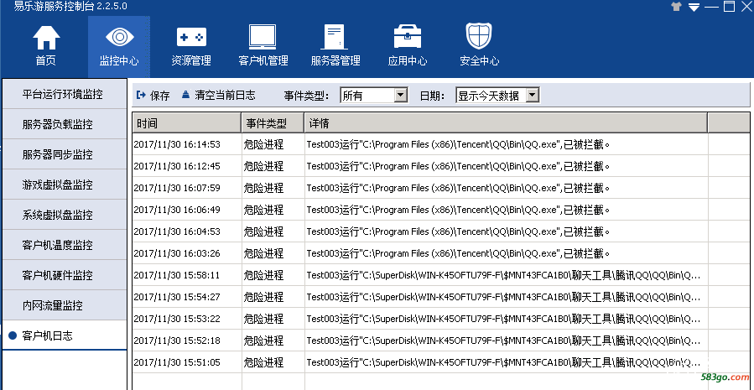The height and width of the screenshot is (390, 754).
Task: Open 游戏虚拟盘监控 in sidebar
Action: 65,185
